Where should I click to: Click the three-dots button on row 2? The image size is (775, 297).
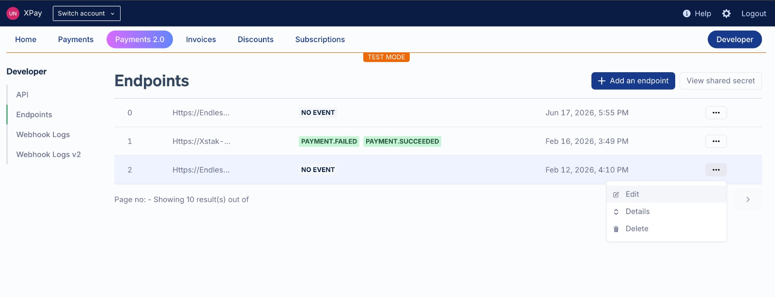tap(716, 170)
